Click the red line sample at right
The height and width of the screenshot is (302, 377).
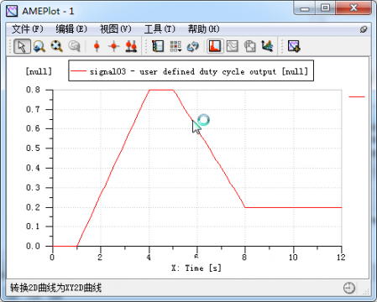(357, 96)
